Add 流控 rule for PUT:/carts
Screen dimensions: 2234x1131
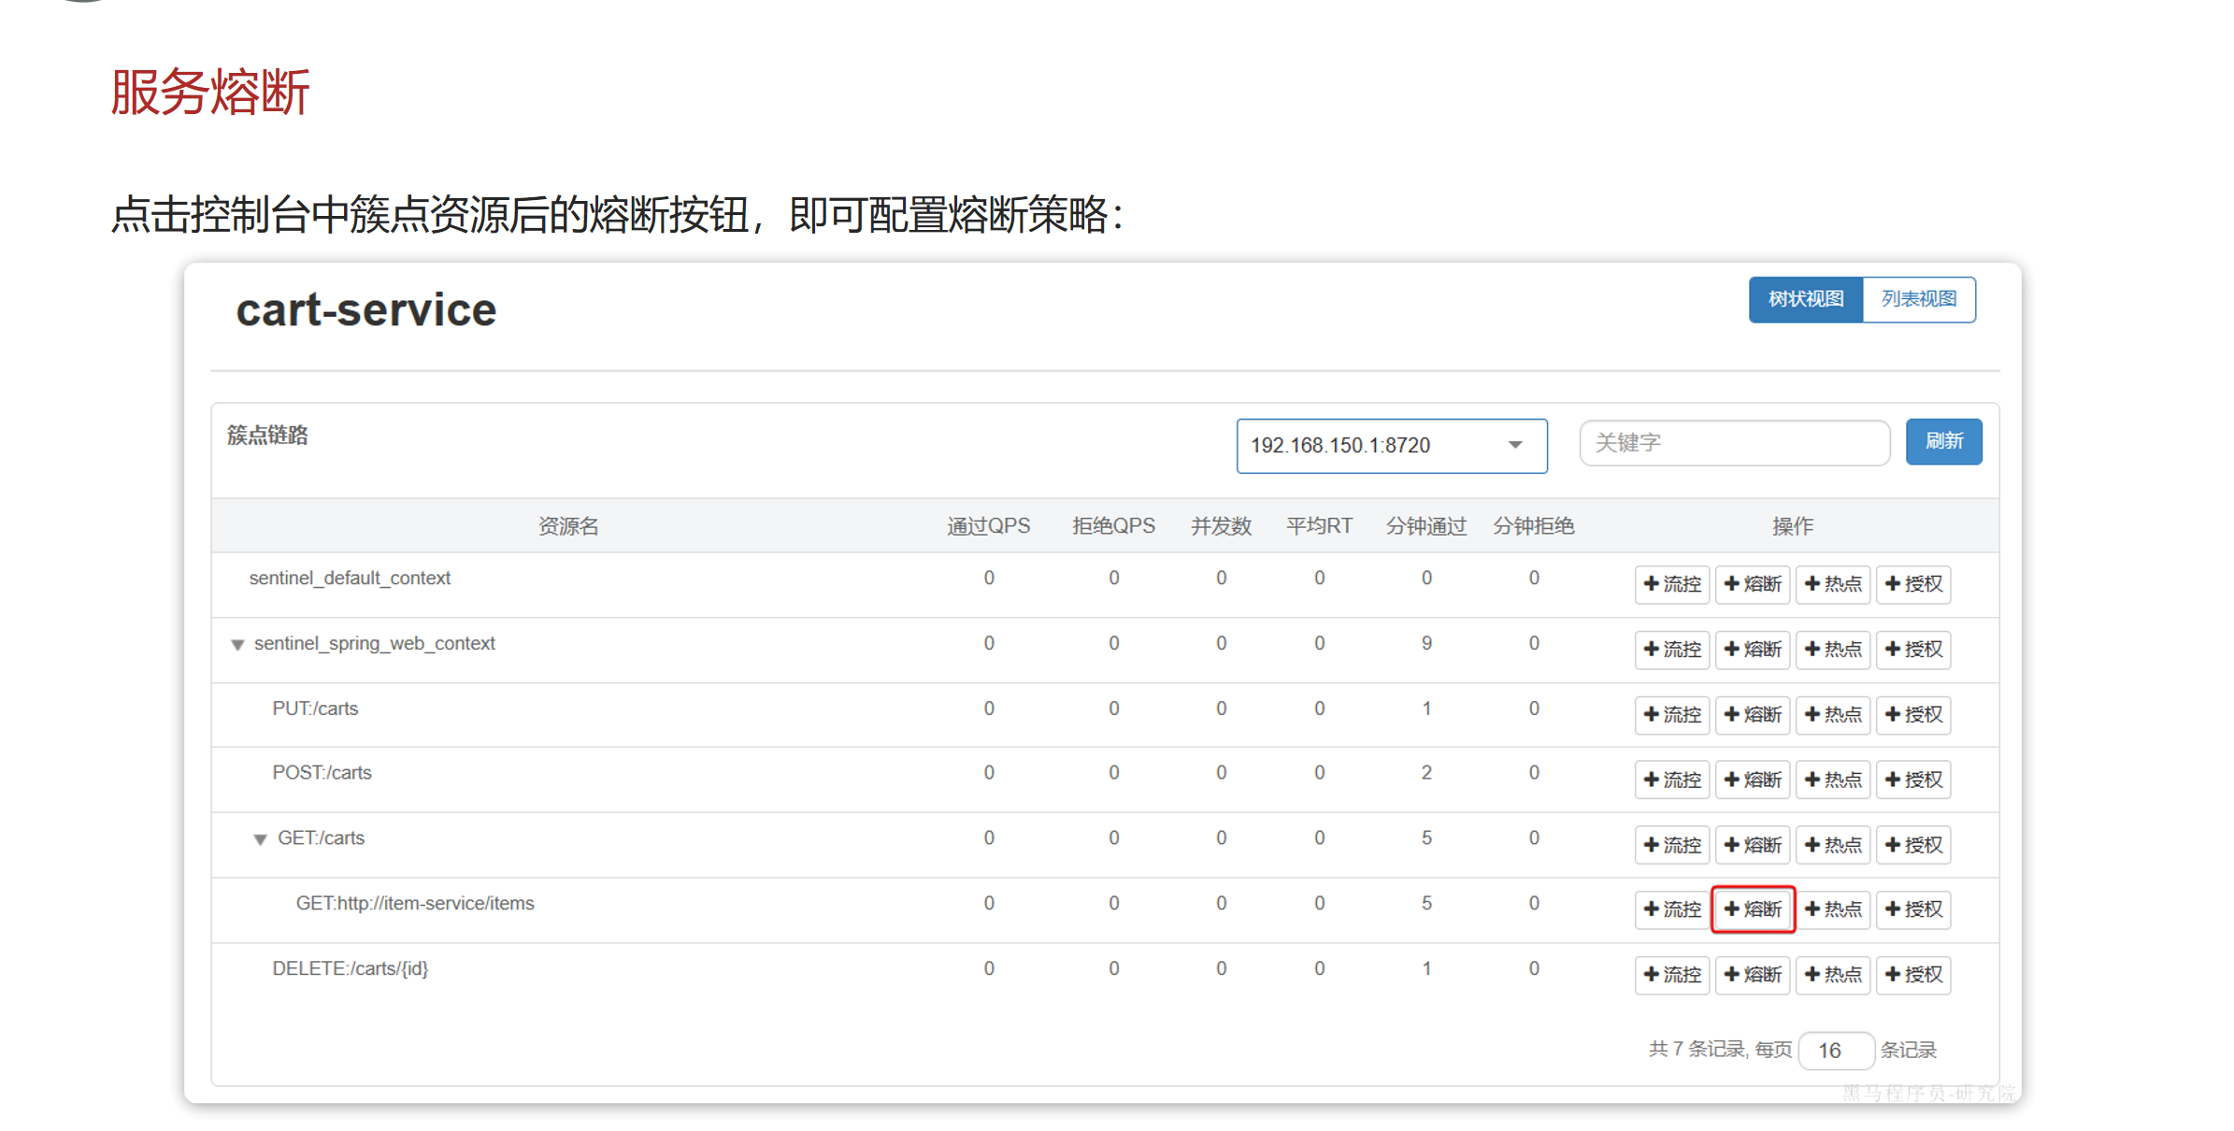click(1672, 715)
